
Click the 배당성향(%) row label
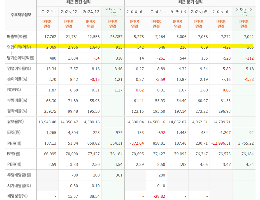pos(17,196)
